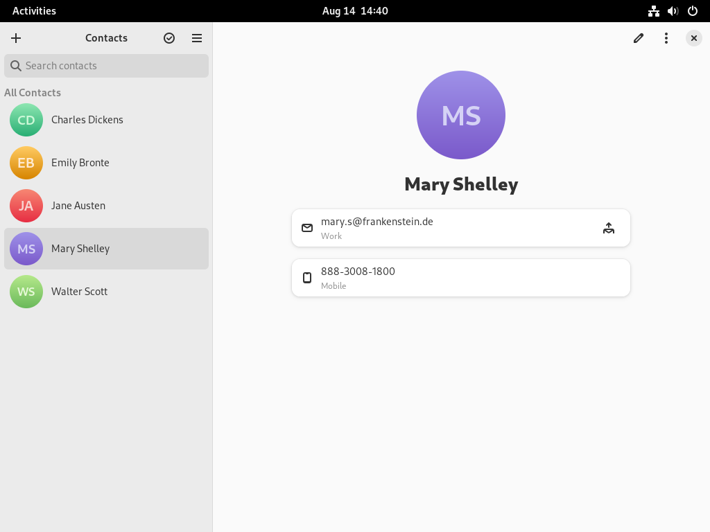This screenshot has height=532, width=710.
Task: Select Emily Bronte contact
Action: [x=106, y=163]
